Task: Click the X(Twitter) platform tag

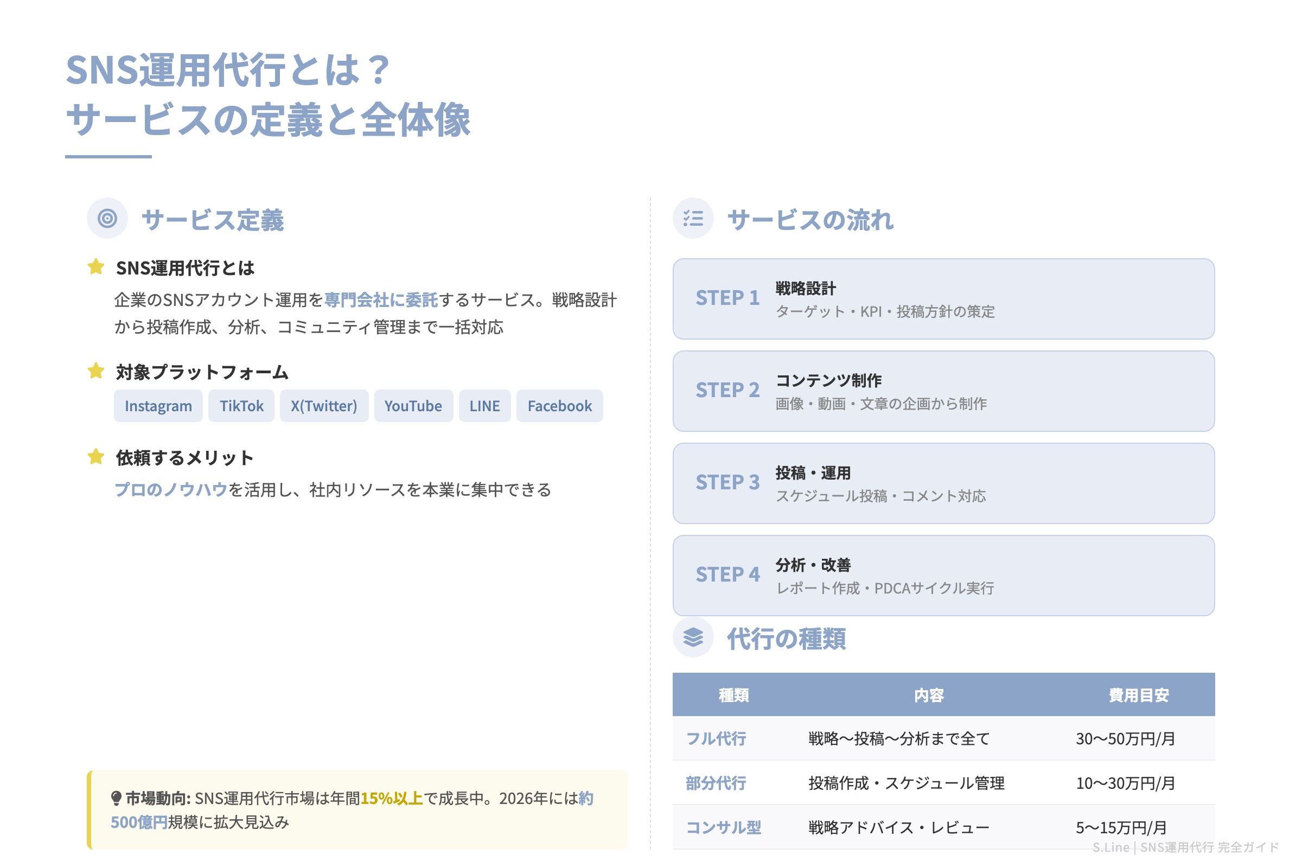Action: (324, 406)
